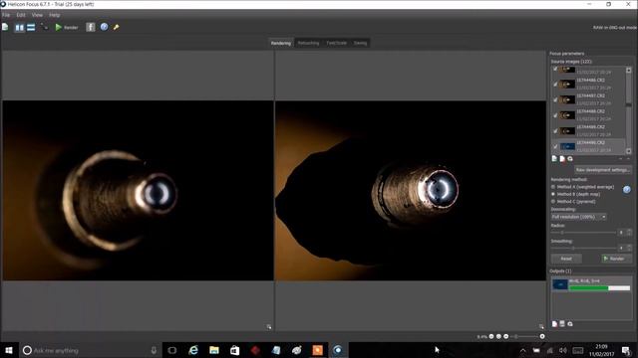Switch to the Retouching tab
The image size is (638, 358).
(308, 43)
